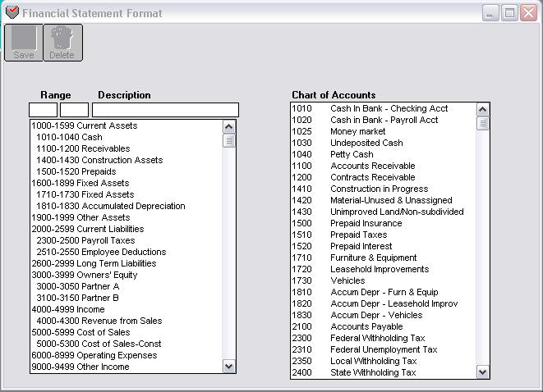Select 1000-1599 Current Assets range
This screenshot has height=392, width=543.
tap(85, 125)
